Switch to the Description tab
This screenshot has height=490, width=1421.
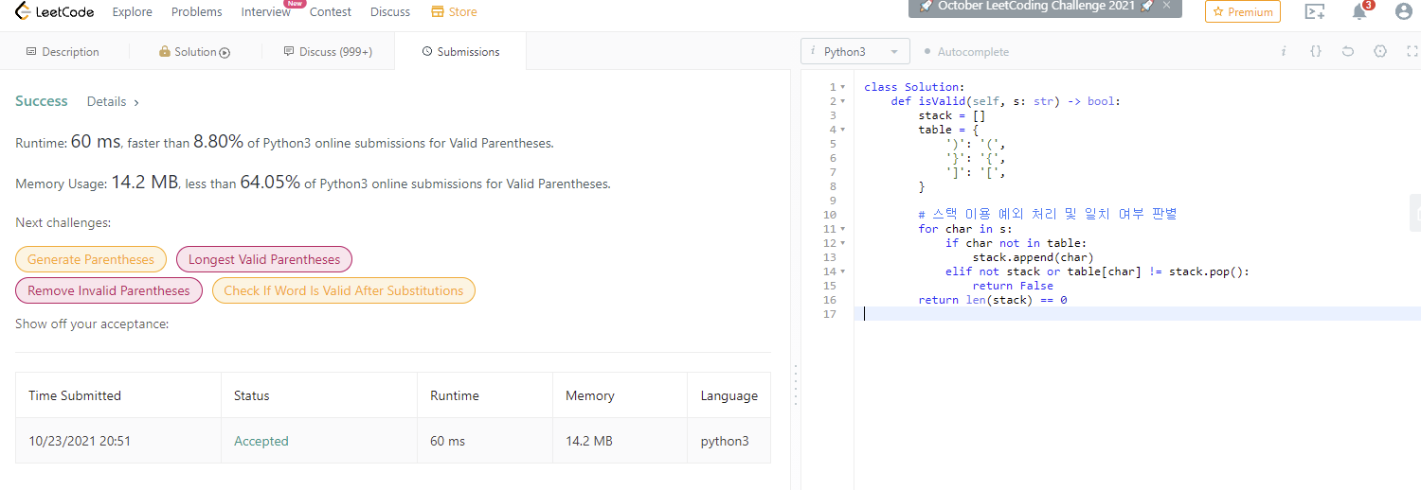(63, 52)
